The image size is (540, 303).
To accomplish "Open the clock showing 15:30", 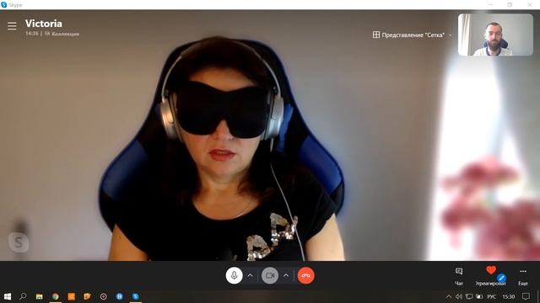I will pyautogui.click(x=508, y=296).
